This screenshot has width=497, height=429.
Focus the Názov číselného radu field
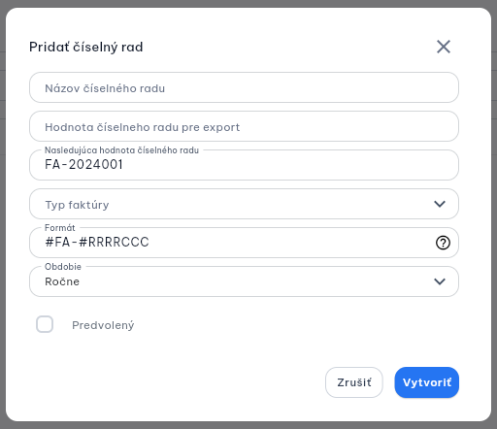point(244,87)
